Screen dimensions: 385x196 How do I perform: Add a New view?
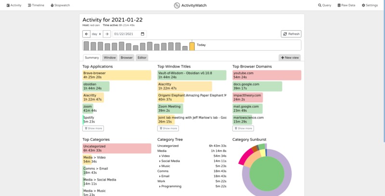point(290,58)
